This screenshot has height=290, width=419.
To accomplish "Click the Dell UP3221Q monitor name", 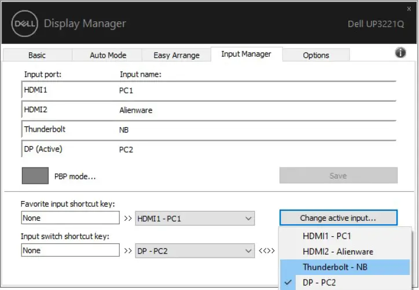I will (x=376, y=24).
